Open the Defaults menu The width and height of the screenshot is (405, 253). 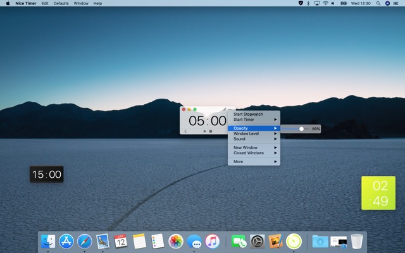point(61,3)
